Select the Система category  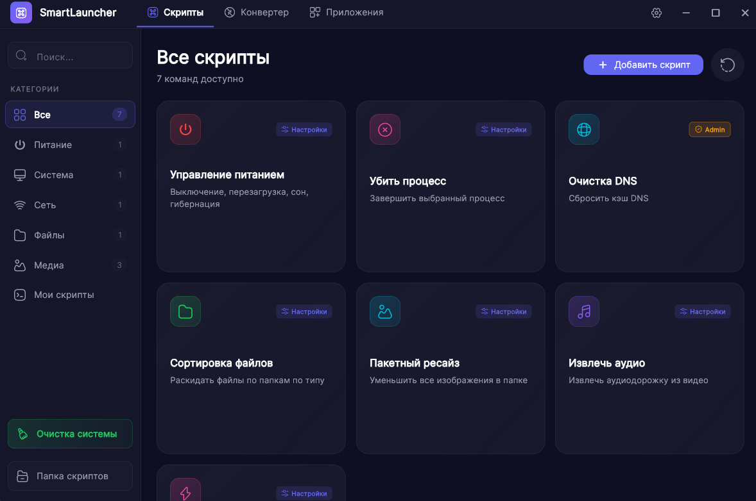pyautogui.click(x=71, y=175)
